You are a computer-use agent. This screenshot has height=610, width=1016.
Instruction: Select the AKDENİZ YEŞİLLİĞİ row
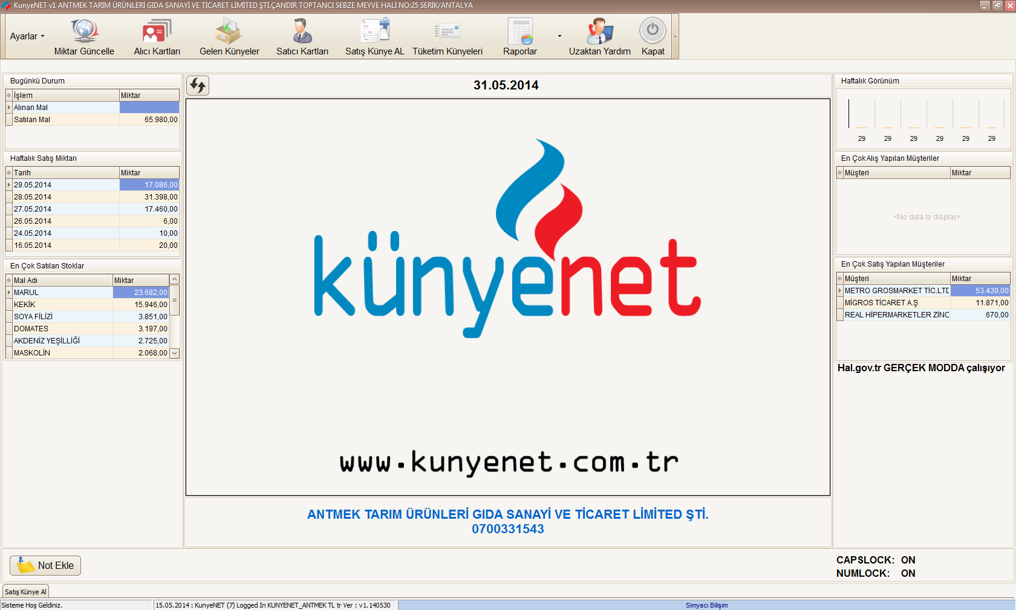pos(88,341)
